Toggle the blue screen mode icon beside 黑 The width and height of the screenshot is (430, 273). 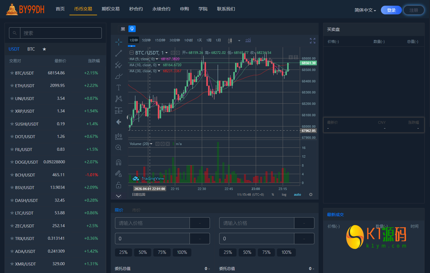132,29
